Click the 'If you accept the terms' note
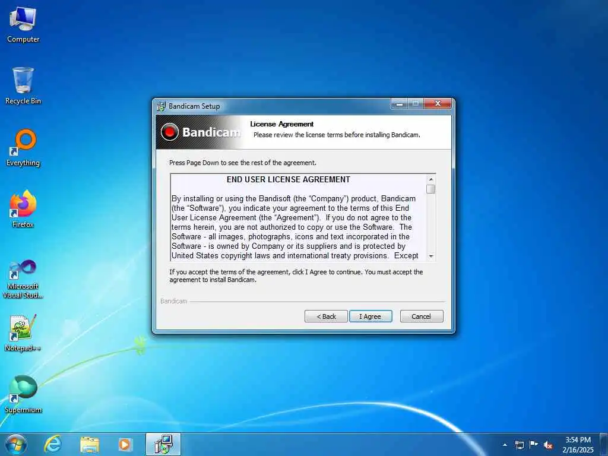 coord(296,275)
